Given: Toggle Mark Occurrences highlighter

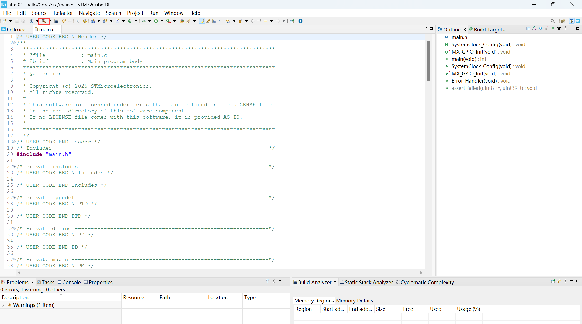Looking at the screenshot, I should tap(202, 21).
